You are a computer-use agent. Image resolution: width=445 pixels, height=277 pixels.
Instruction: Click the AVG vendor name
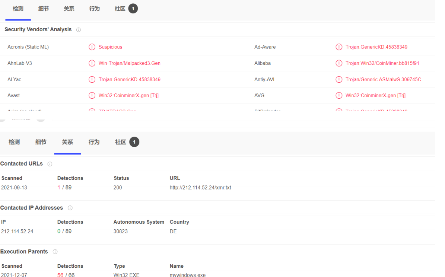click(x=260, y=96)
